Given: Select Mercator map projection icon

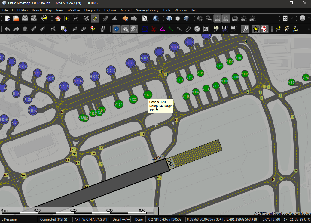Looking at the screenshot, I should [169, 18].
